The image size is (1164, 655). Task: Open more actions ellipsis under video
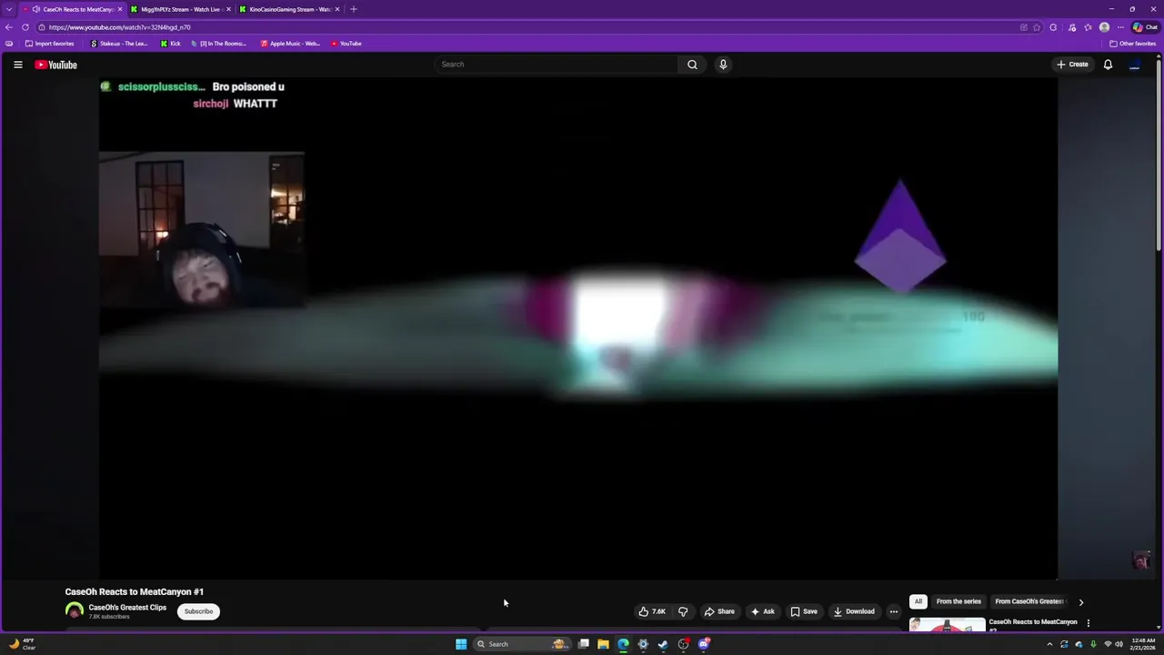[894, 611]
